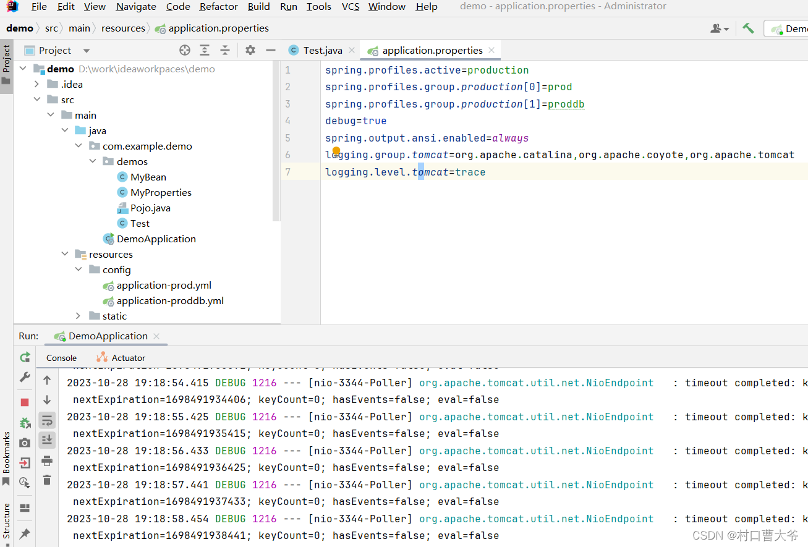
Task: Close the application.properties editor tab
Action: [491, 51]
